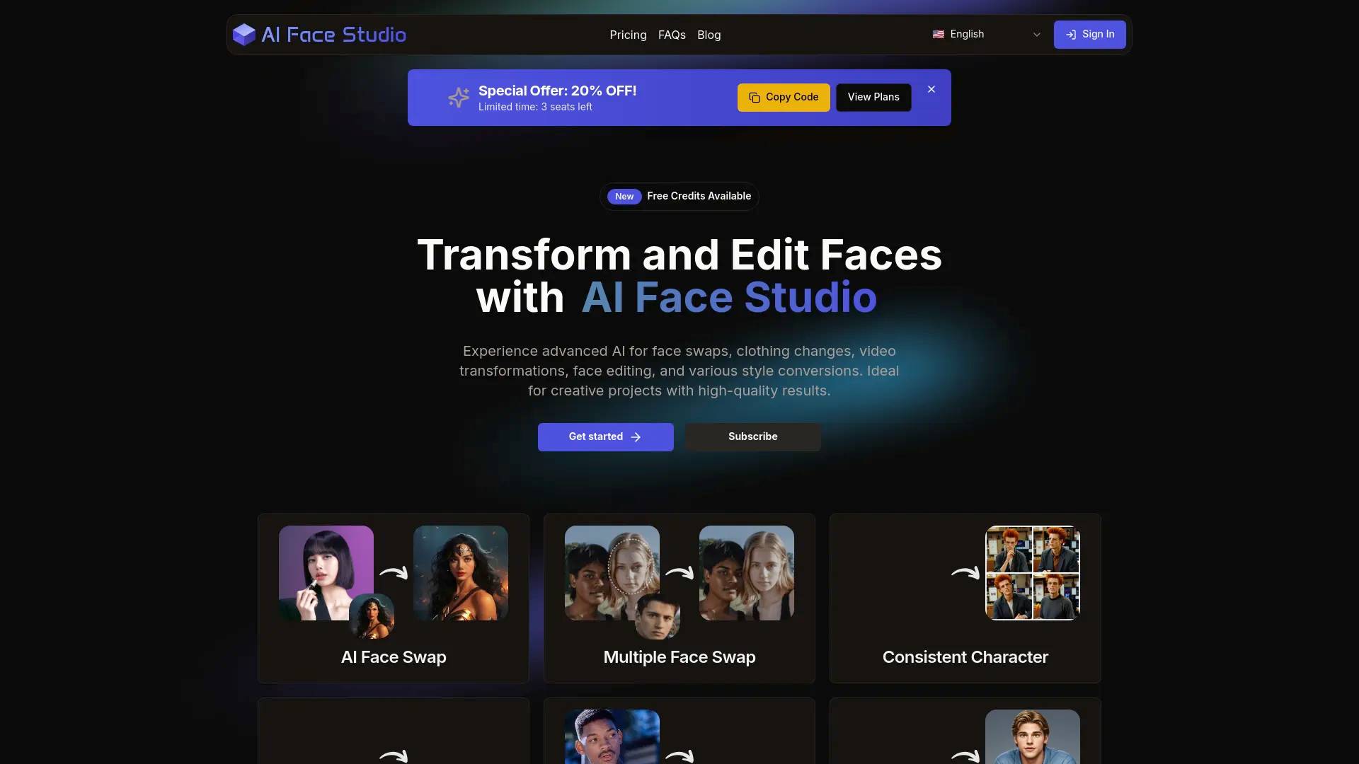Click the Free Credits Available text
The width and height of the screenshot is (1359, 764).
[x=699, y=196]
